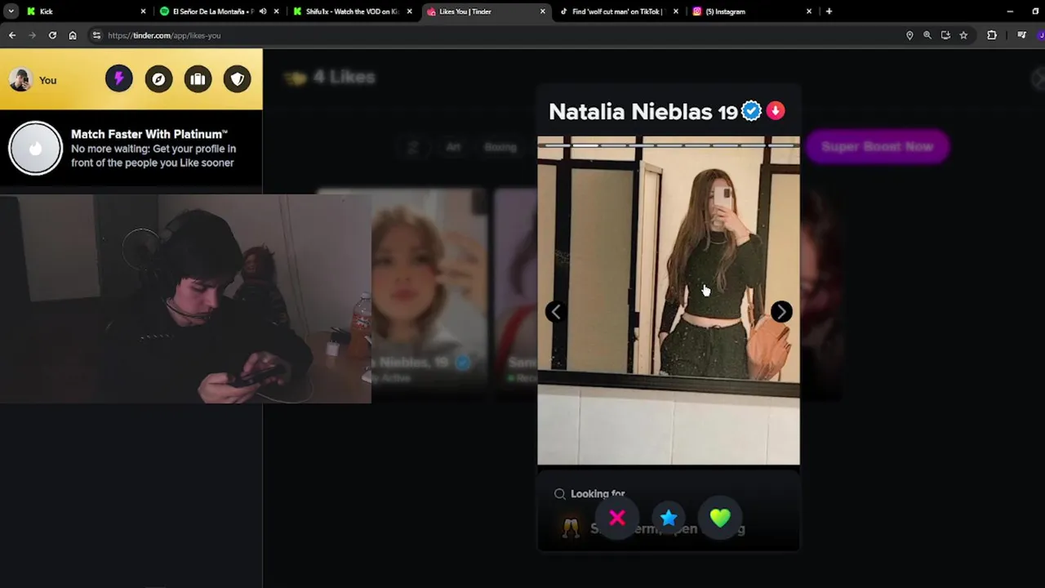
Task: Click the Super Boost Now button
Action: (x=877, y=147)
